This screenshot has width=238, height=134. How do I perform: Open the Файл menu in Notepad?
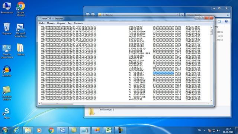click(42, 23)
